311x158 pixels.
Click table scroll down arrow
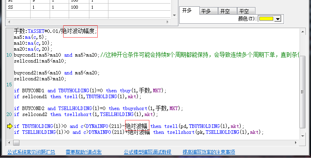[174, 15]
